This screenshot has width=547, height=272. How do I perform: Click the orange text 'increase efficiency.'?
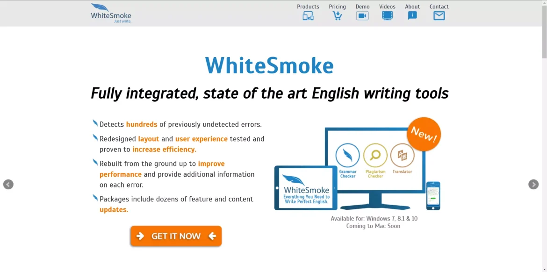pyautogui.click(x=164, y=150)
